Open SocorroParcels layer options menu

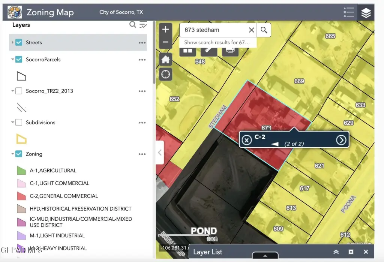pyautogui.click(x=142, y=60)
